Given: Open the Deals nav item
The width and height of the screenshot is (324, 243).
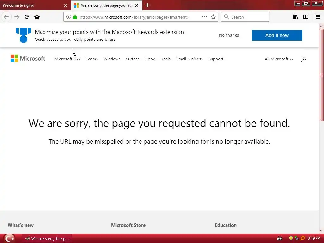Looking at the screenshot, I should coord(165,59).
